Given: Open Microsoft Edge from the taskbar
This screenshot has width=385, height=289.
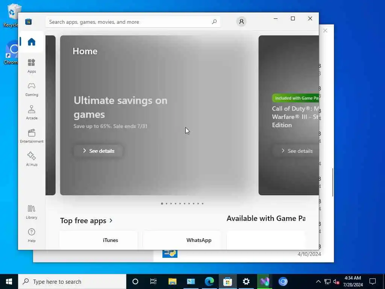Looking at the screenshot, I should point(209,281).
